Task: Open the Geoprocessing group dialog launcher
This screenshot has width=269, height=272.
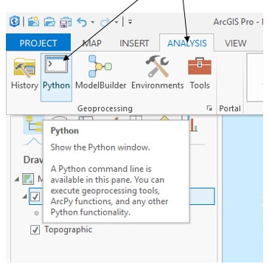Action: point(209,108)
